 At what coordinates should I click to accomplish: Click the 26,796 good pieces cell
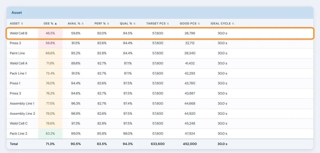click(x=190, y=33)
